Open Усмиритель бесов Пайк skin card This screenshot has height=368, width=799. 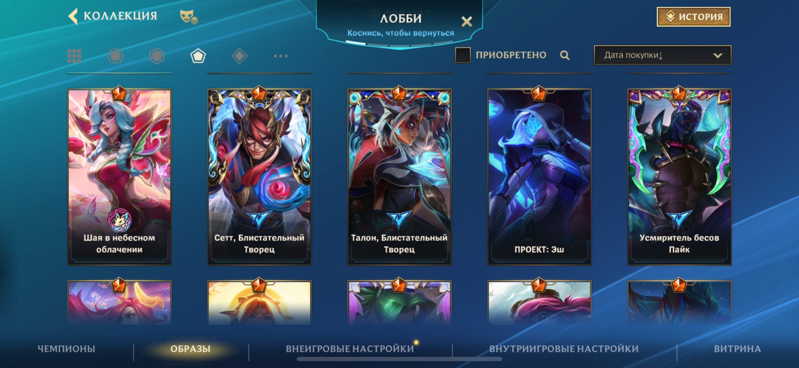(679, 177)
